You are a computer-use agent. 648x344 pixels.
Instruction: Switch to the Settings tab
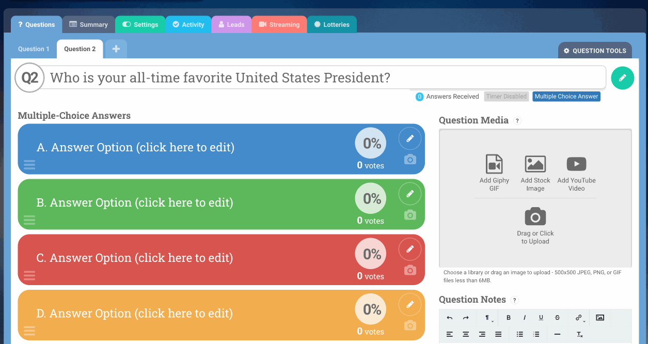pos(140,24)
